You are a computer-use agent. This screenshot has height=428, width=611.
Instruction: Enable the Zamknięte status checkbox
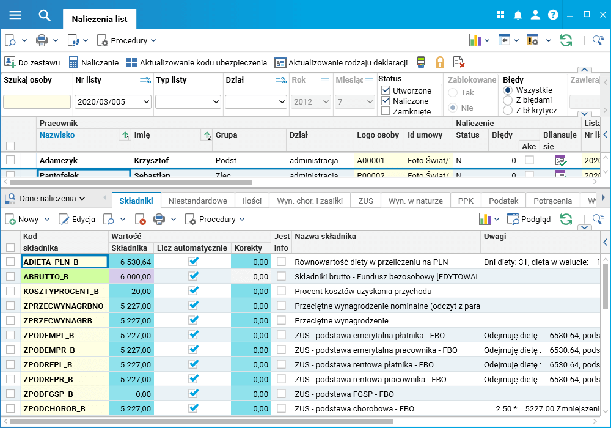(386, 111)
